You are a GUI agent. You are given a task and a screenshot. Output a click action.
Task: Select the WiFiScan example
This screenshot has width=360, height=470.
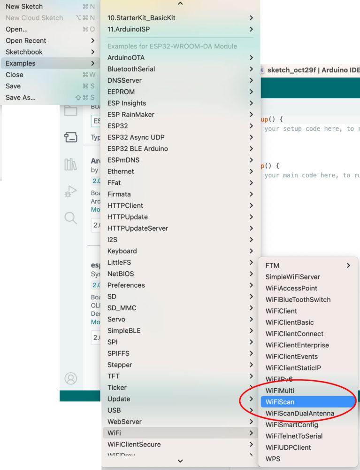pyautogui.click(x=307, y=402)
